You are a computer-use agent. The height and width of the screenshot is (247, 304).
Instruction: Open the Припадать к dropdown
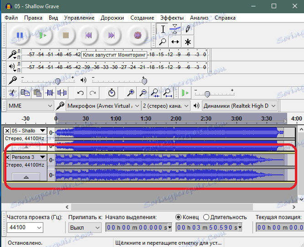[85, 227]
